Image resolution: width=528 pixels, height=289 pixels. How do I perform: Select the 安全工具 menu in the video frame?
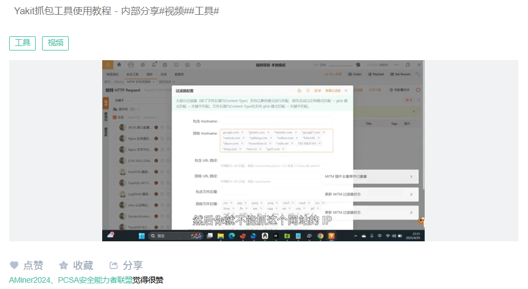(x=132, y=74)
